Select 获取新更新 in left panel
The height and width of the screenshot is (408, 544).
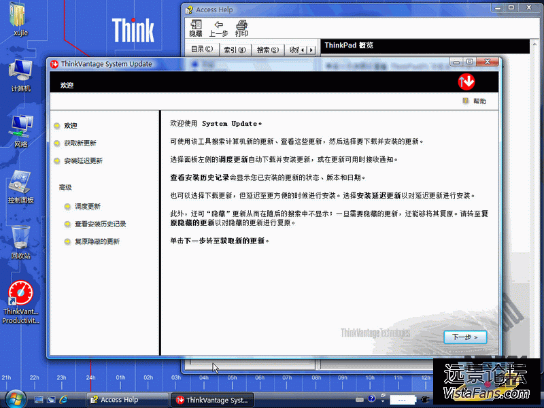[x=80, y=143]
